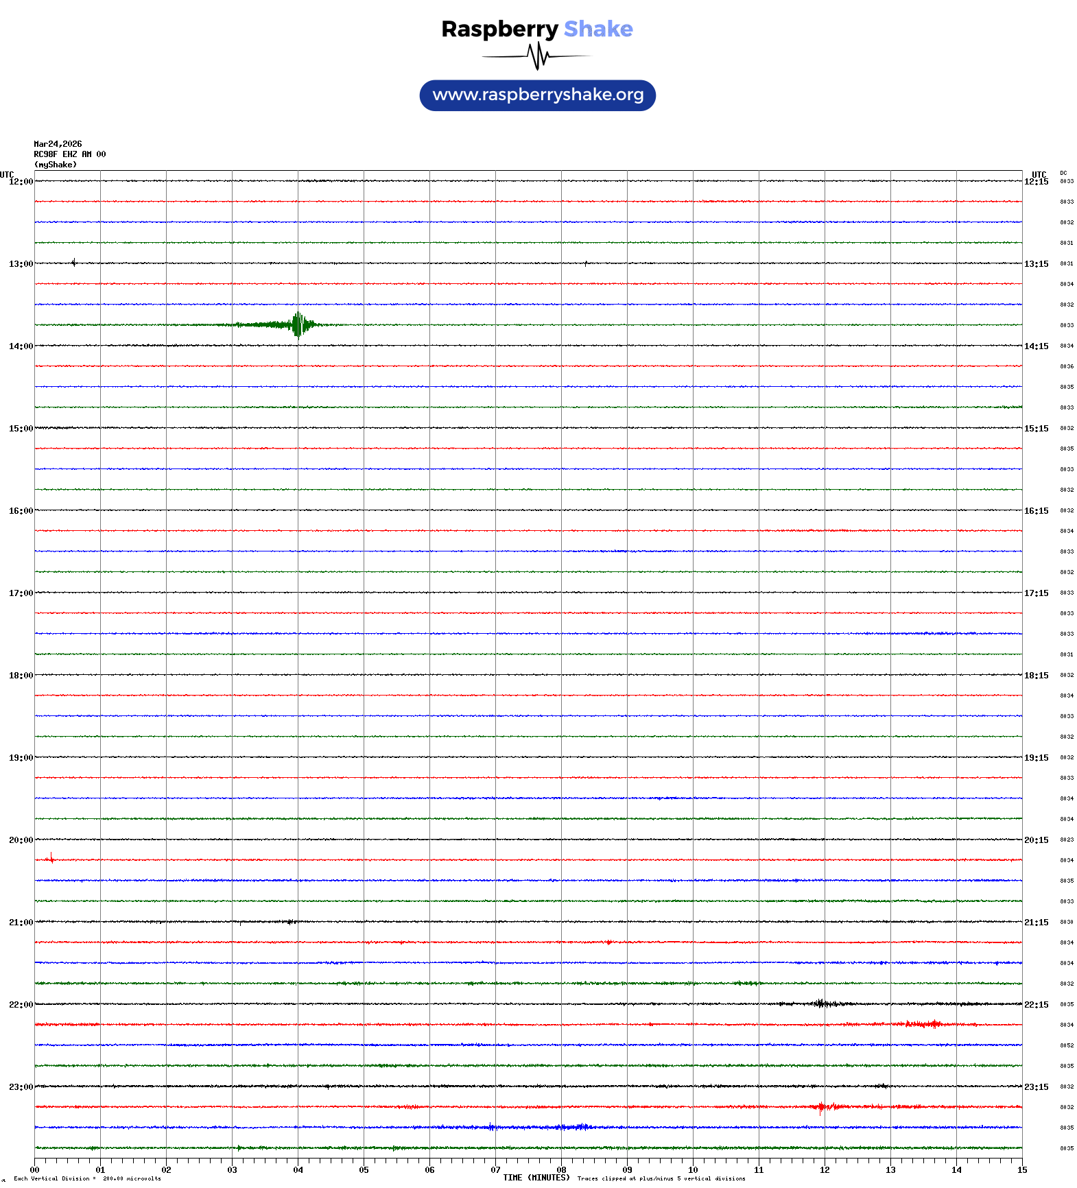This screenshot has width=1077, height=1188.
Task: Click the black spike on the 13:00 trace
Action: [74, 262]
